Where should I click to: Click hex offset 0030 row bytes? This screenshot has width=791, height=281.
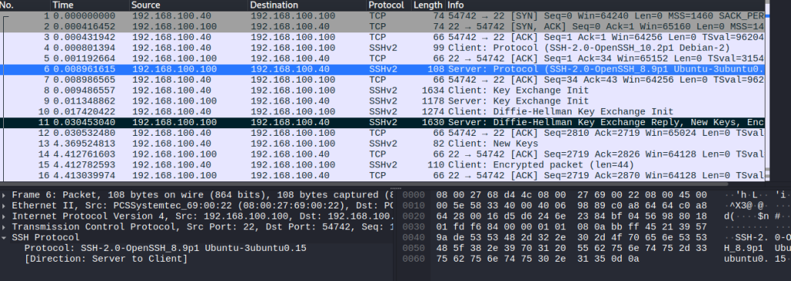coord(572,226)
